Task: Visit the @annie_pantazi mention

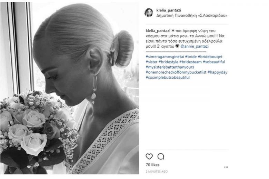Action: [x=195, y=46]
